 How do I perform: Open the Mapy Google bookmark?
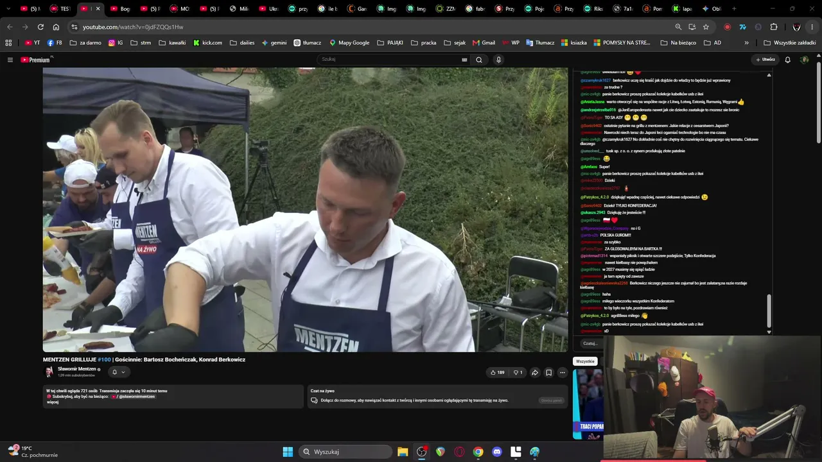[349, 42]
